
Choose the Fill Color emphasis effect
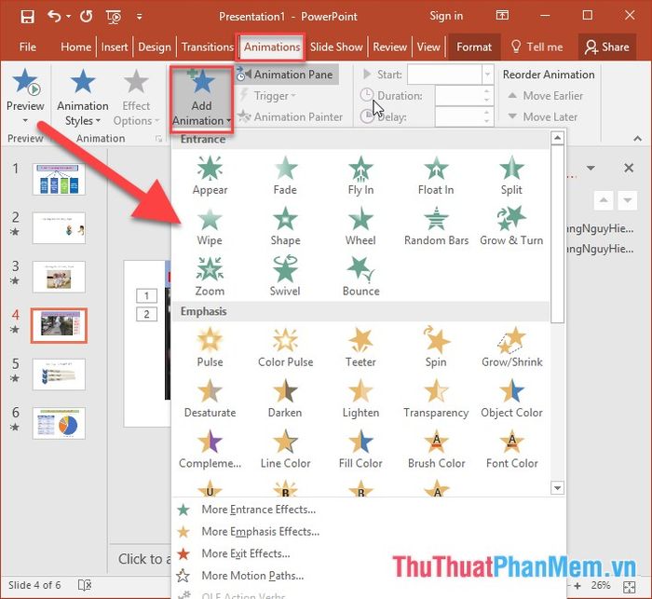pos(360,449)
